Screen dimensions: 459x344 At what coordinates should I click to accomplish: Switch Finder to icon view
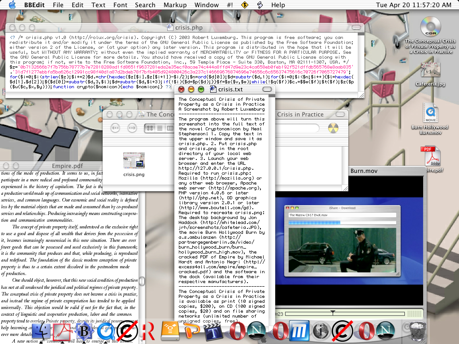tap(150, 128)
